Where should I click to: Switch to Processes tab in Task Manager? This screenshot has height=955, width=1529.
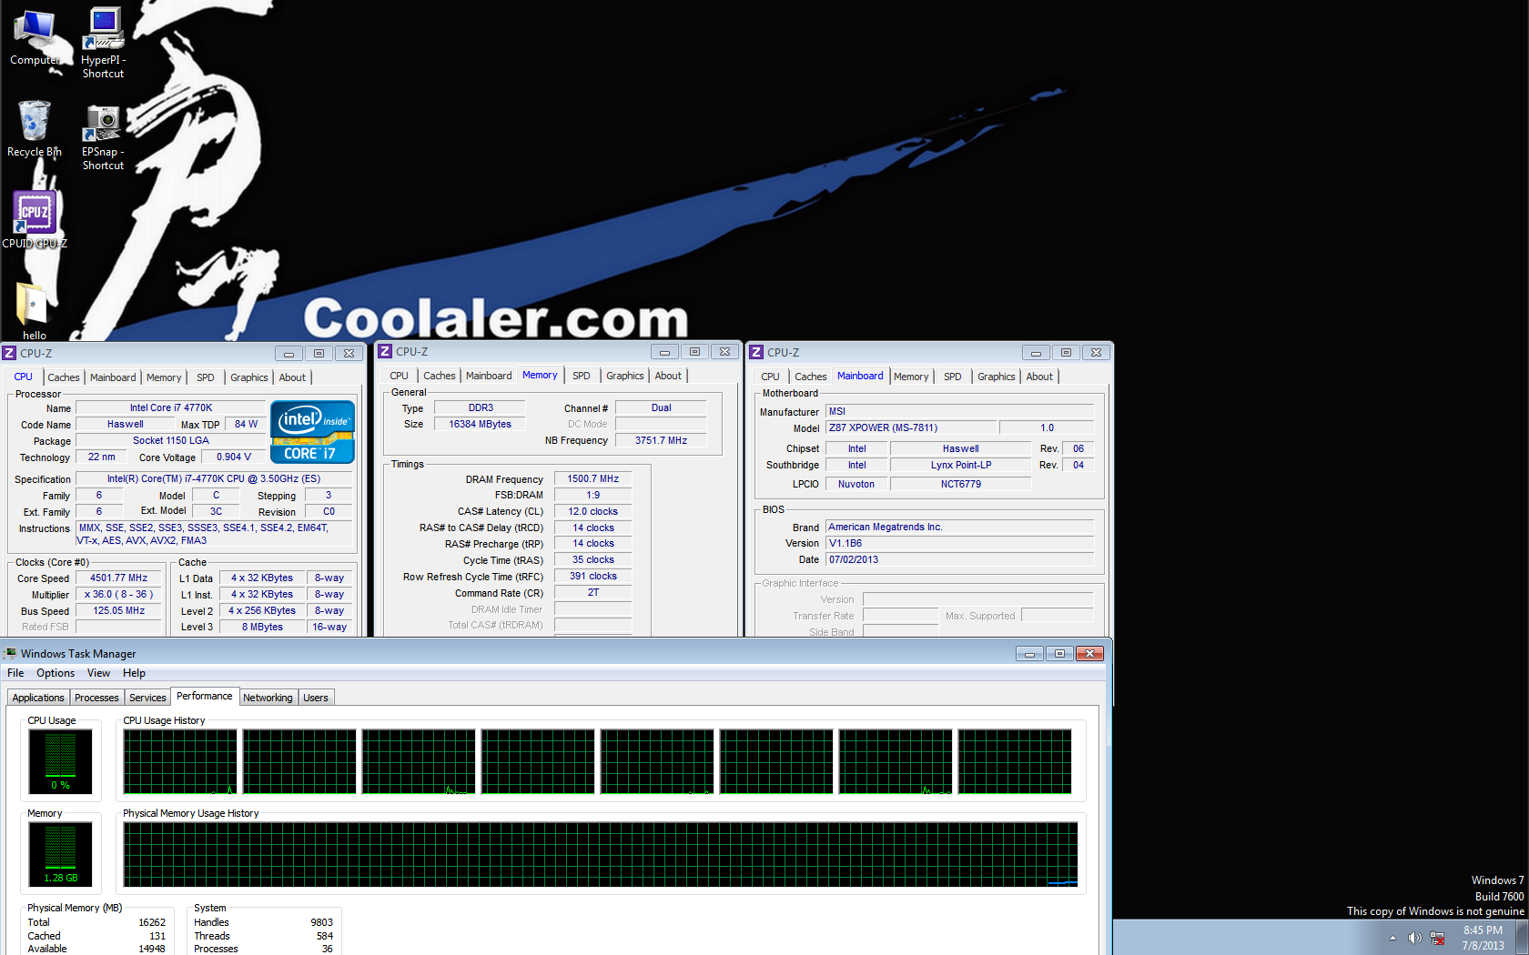coord(96,698)
